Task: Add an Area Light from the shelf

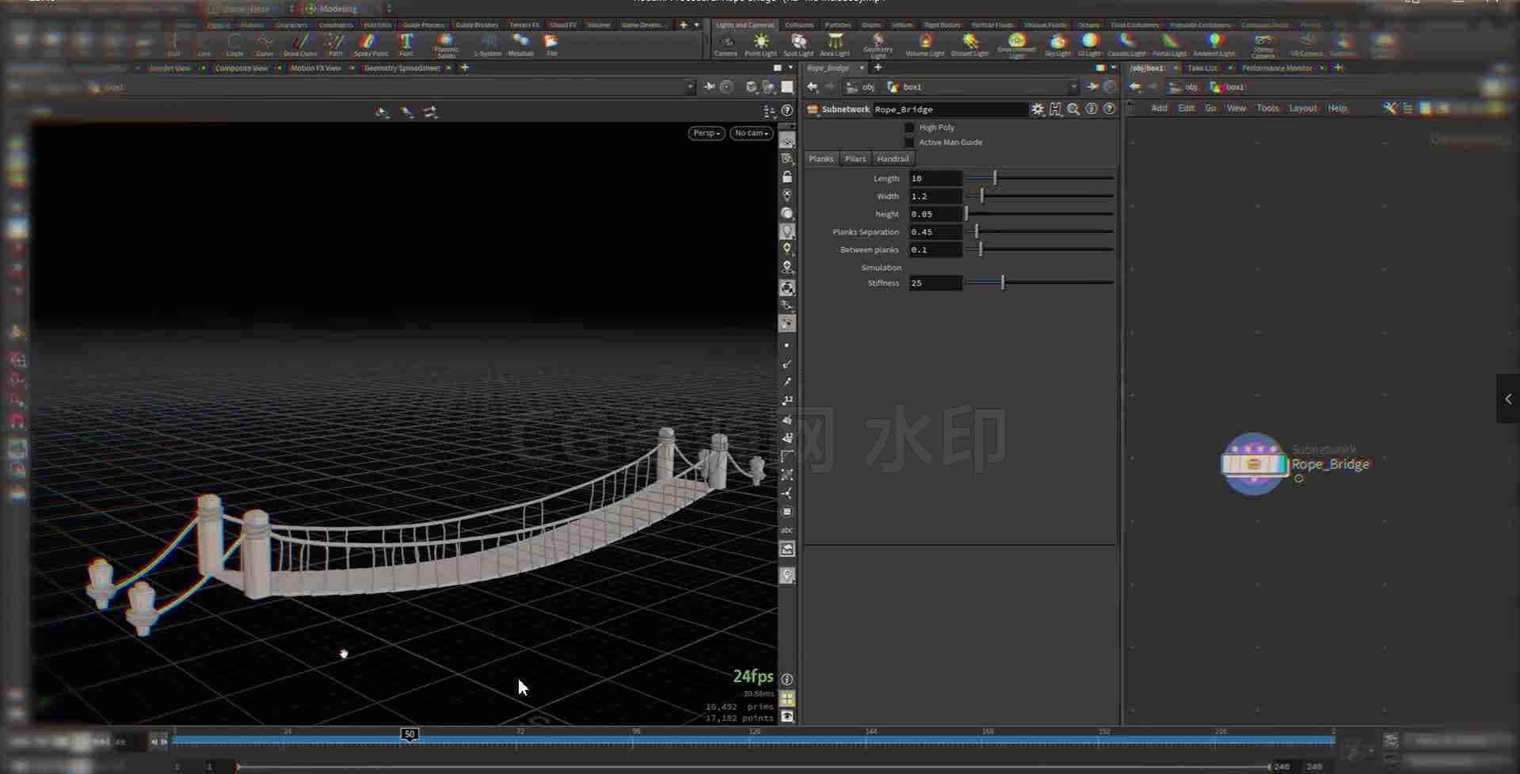Action: click(834, 45)
